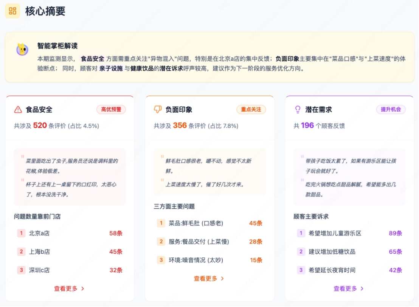Click the thumbs-down negative impression icon

coord(158,110)
